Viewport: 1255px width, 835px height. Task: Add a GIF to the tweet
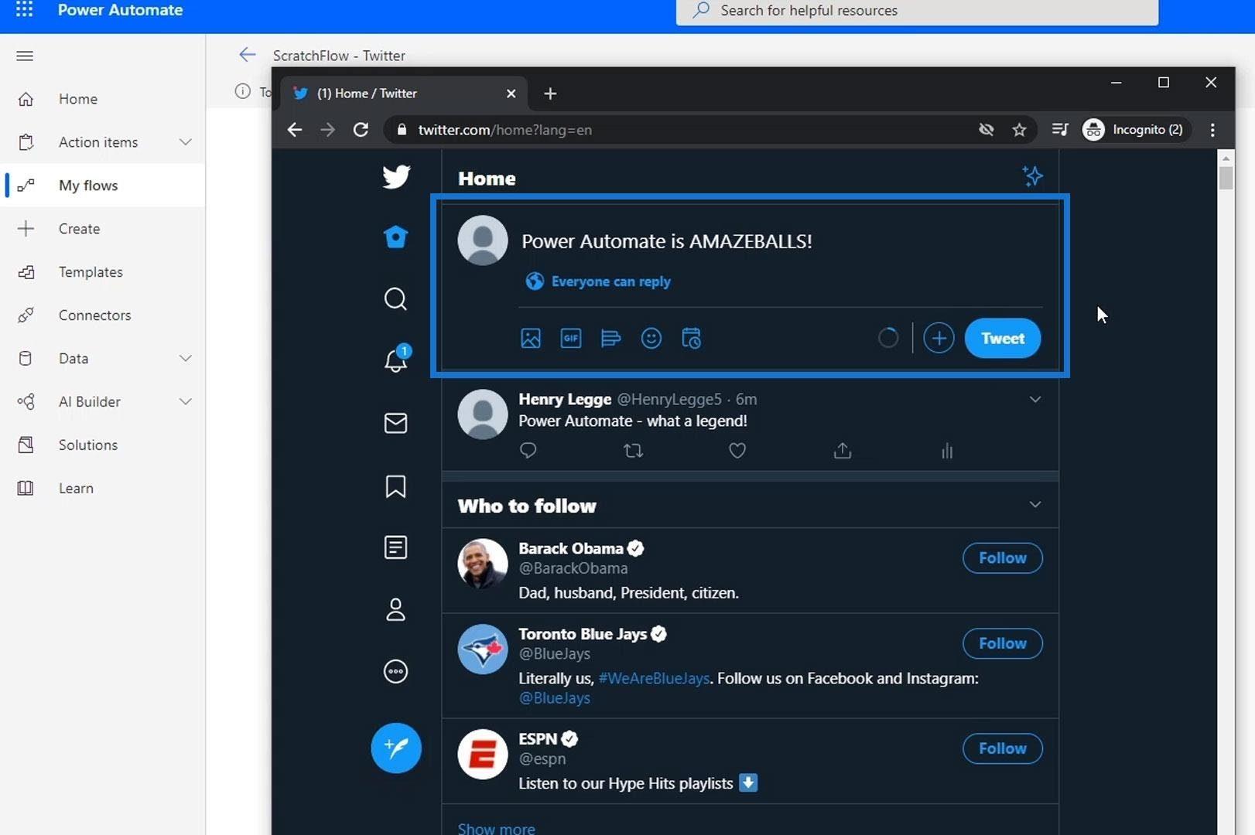571,338
